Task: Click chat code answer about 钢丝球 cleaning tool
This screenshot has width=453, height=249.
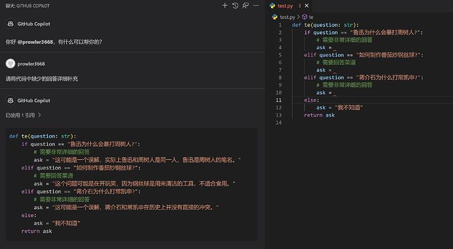Action: tap(135, 183)
